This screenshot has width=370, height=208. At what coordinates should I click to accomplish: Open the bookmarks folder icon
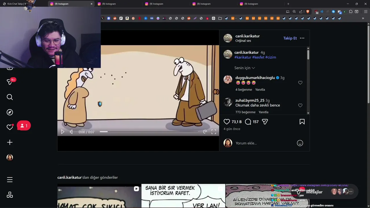(x=220, y=18)
